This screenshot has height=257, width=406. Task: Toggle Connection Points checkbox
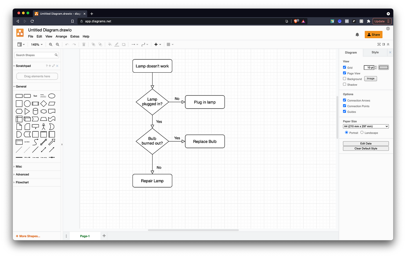pos(345,106)
